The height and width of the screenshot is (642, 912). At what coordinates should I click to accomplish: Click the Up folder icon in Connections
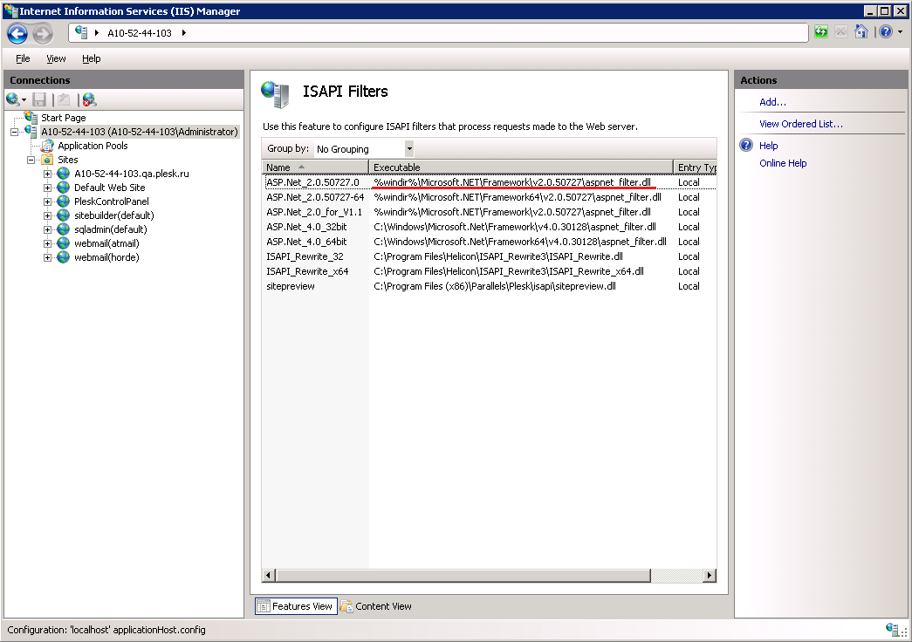(x=64, y=100)
